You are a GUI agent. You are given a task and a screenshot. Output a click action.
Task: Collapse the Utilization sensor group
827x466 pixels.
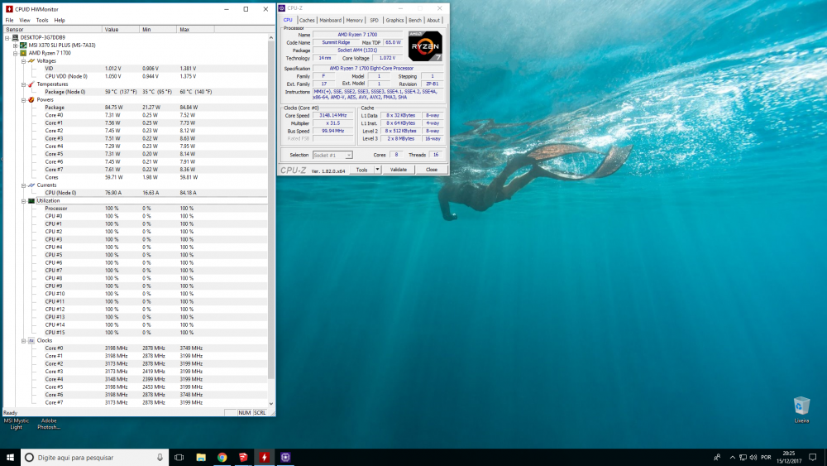pos(23,200)
